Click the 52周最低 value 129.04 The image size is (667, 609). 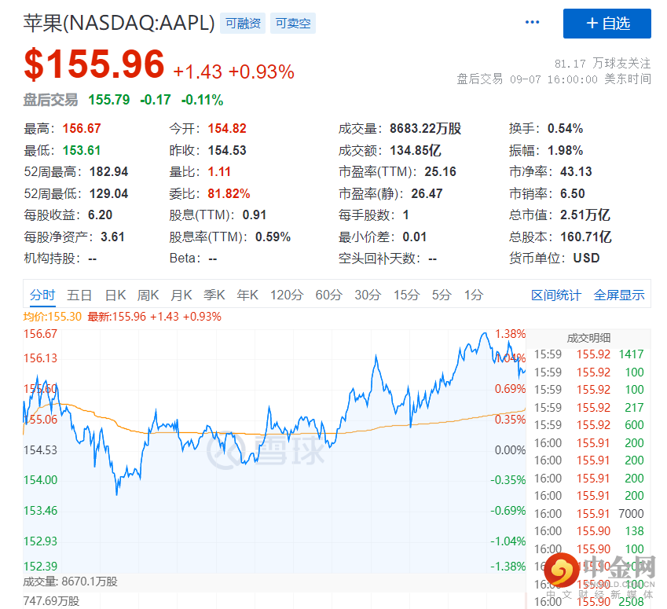[109, 193]
